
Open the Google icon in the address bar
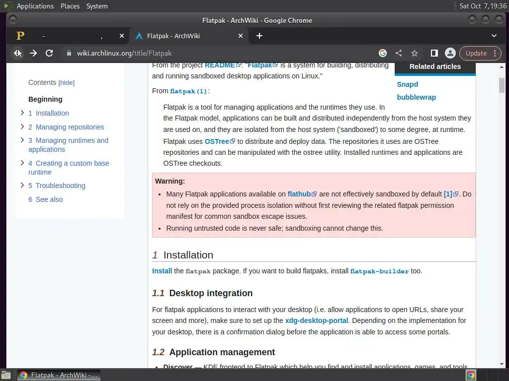383,53
